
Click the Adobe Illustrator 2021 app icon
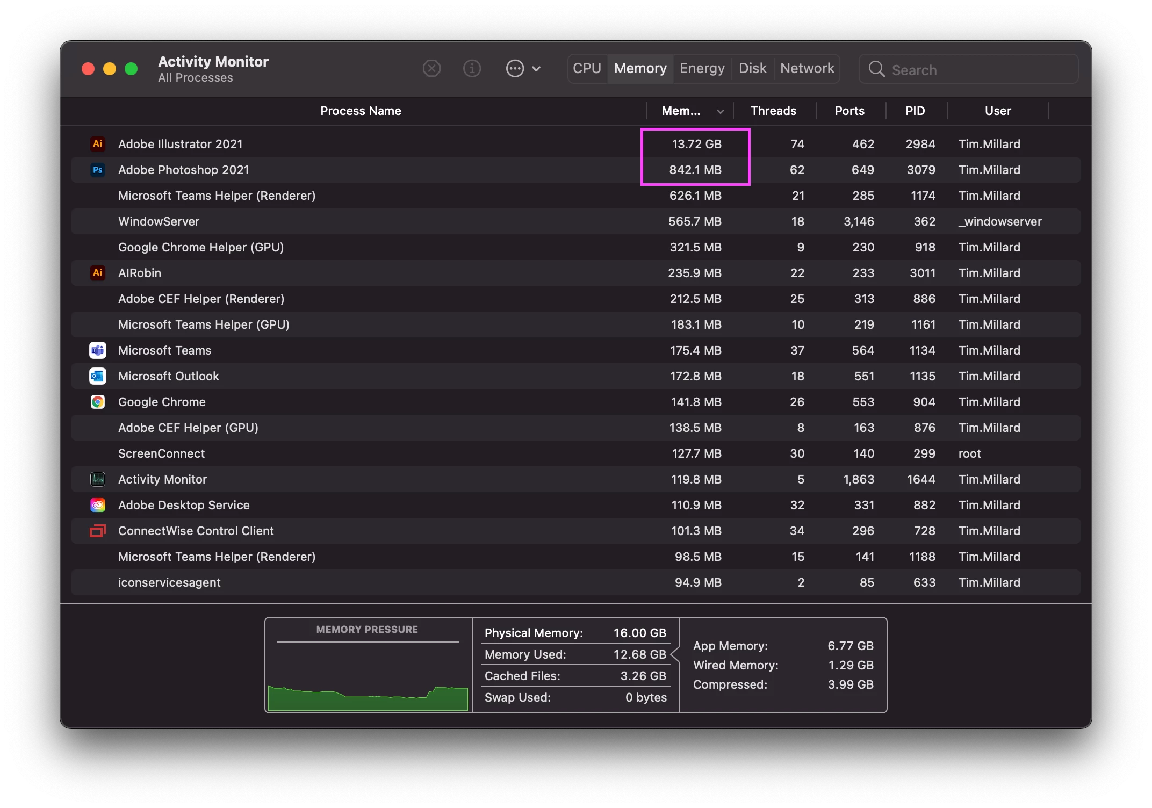pos(97,144)
